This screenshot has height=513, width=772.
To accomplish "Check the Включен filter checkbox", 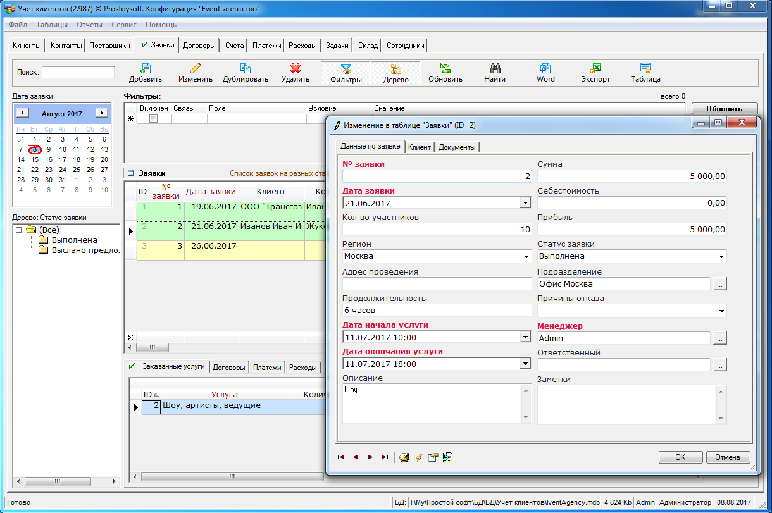I will coord(153,119).
